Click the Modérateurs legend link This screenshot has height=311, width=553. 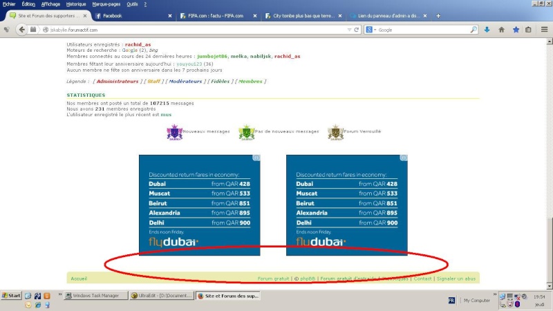pos(185,81)
